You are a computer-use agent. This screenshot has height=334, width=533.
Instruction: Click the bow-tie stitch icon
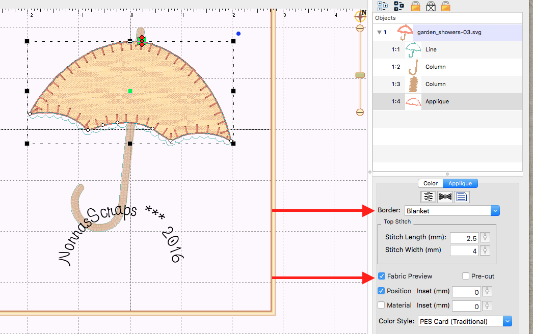(446, 197)
